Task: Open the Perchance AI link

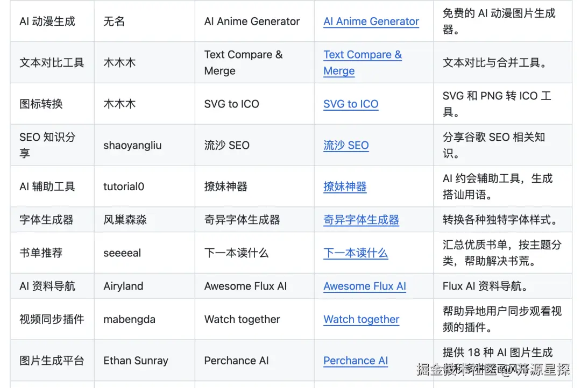Action: (x=356, y=361)
